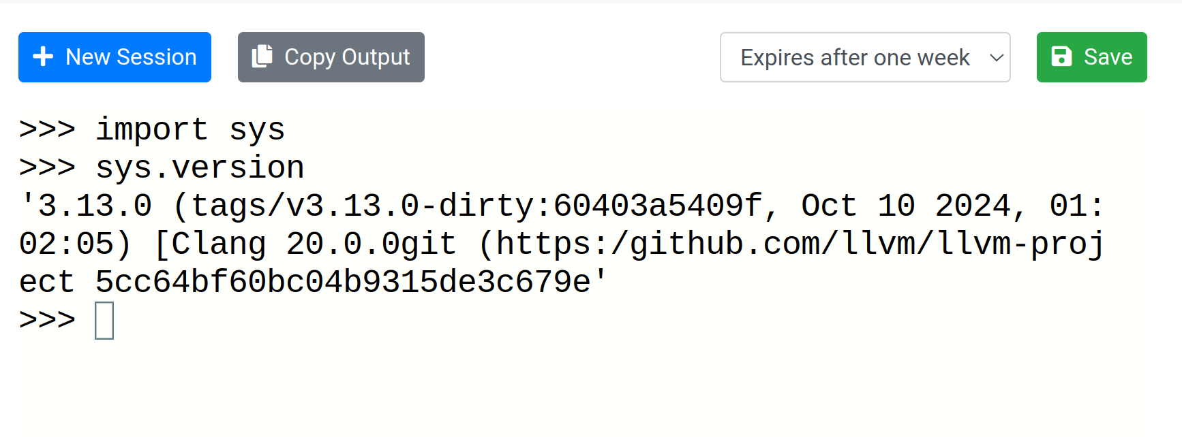Screen dimensions: 1182x437
Task: Open the 'Expires after one week' dropdown
Action: tap(865, 57)
